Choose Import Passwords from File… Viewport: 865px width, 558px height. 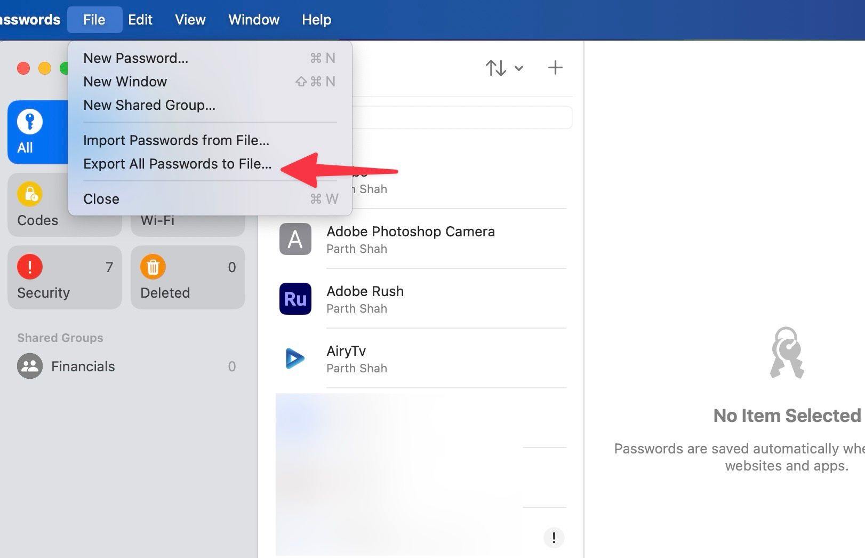(210, 140)
